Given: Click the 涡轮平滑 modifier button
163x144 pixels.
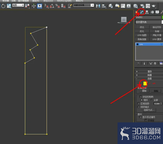Looking at the screenshot, I should 157,35.
